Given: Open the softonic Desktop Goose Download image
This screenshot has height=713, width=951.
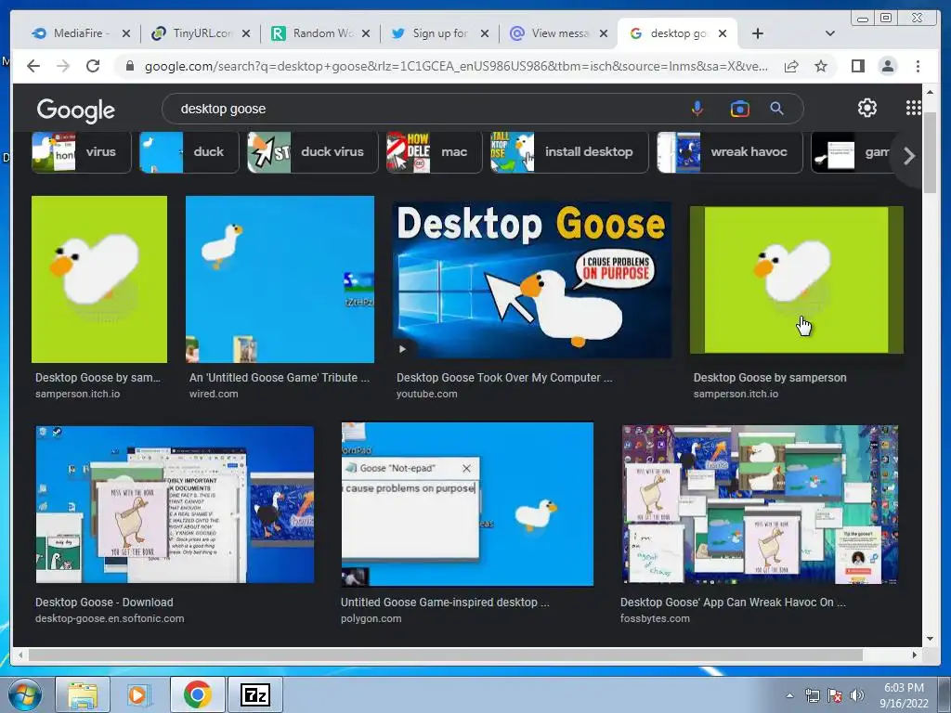Looking at the screenshot, I should pos(175,504).
